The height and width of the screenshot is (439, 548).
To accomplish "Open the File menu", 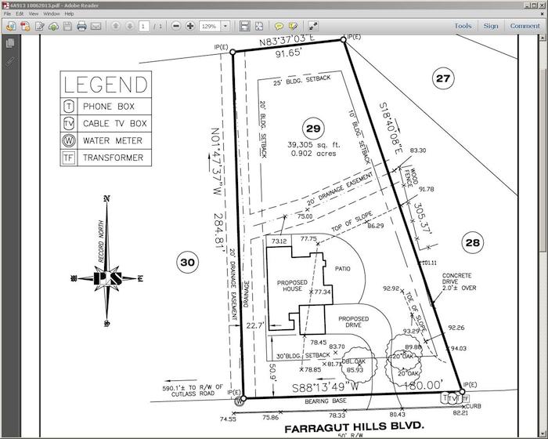I will pyautogui.click(x=7, y=13).
